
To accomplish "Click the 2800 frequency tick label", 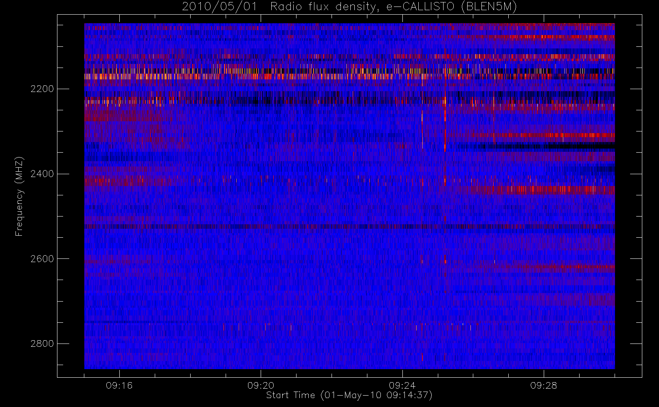I will click(x=42, y=344).
